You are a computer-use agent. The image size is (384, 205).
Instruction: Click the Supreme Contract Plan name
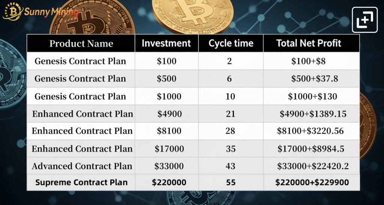pyautogui.click(x=81, y=182)
